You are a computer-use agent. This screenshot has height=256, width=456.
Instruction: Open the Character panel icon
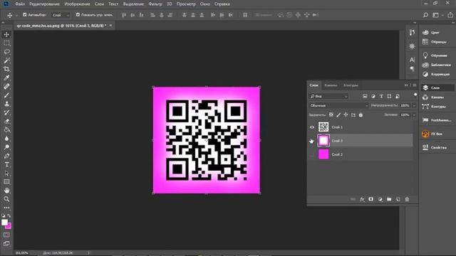click(412, 60)
